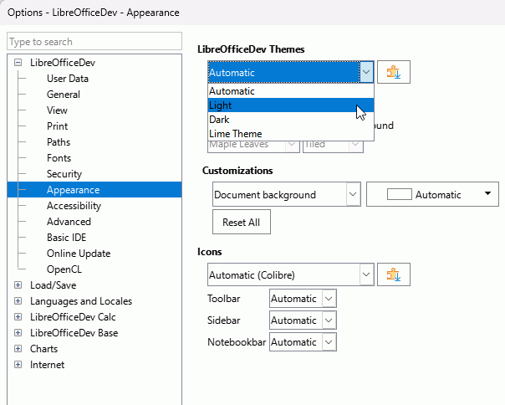The height and width of the screenshot is (405, 505).
Task: Open the Automatic color picker dropdown
Action: 432,194
